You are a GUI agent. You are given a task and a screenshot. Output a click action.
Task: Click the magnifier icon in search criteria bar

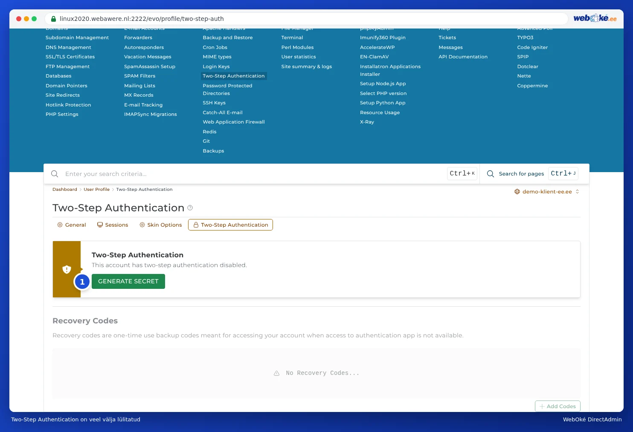point(55,174)
